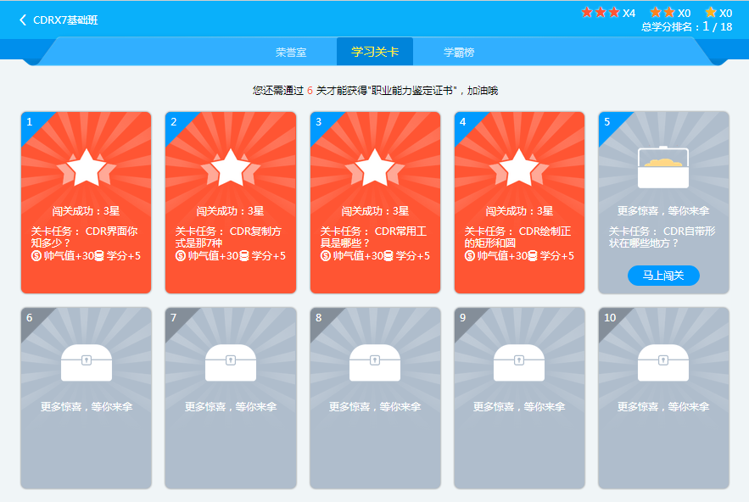This screenshot has width=749, height=502.
Task: Click the star icon on level 3 card
Action: 374,168
